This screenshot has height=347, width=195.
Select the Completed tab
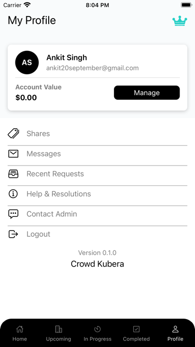point(136,334)
